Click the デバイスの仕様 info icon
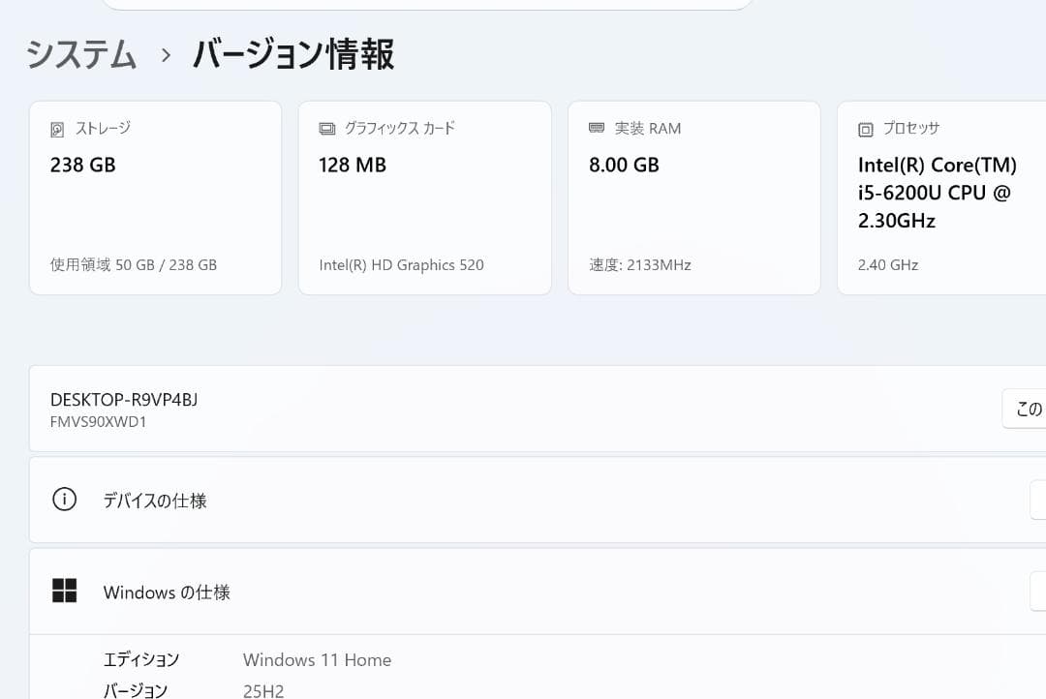1046x699 pixels. (64, 499)
